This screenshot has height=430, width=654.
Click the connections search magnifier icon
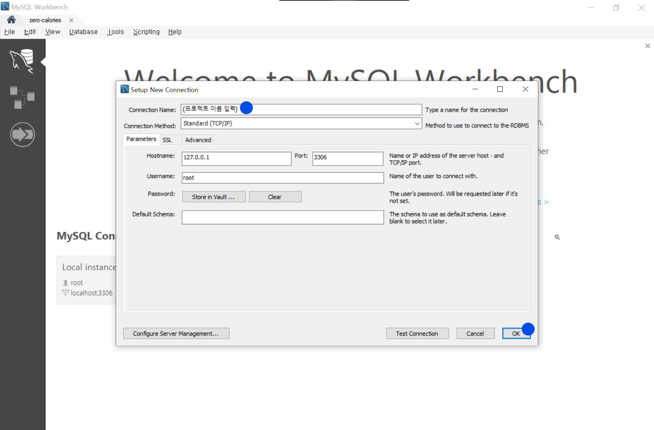pyautogui.click(x=557, y=237)
